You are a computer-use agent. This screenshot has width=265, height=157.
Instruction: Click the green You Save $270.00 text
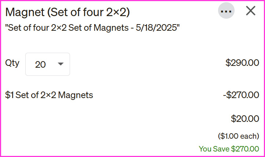[229, 149]
